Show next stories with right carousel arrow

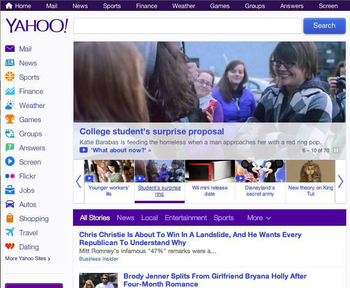click(x=341, y=181)
